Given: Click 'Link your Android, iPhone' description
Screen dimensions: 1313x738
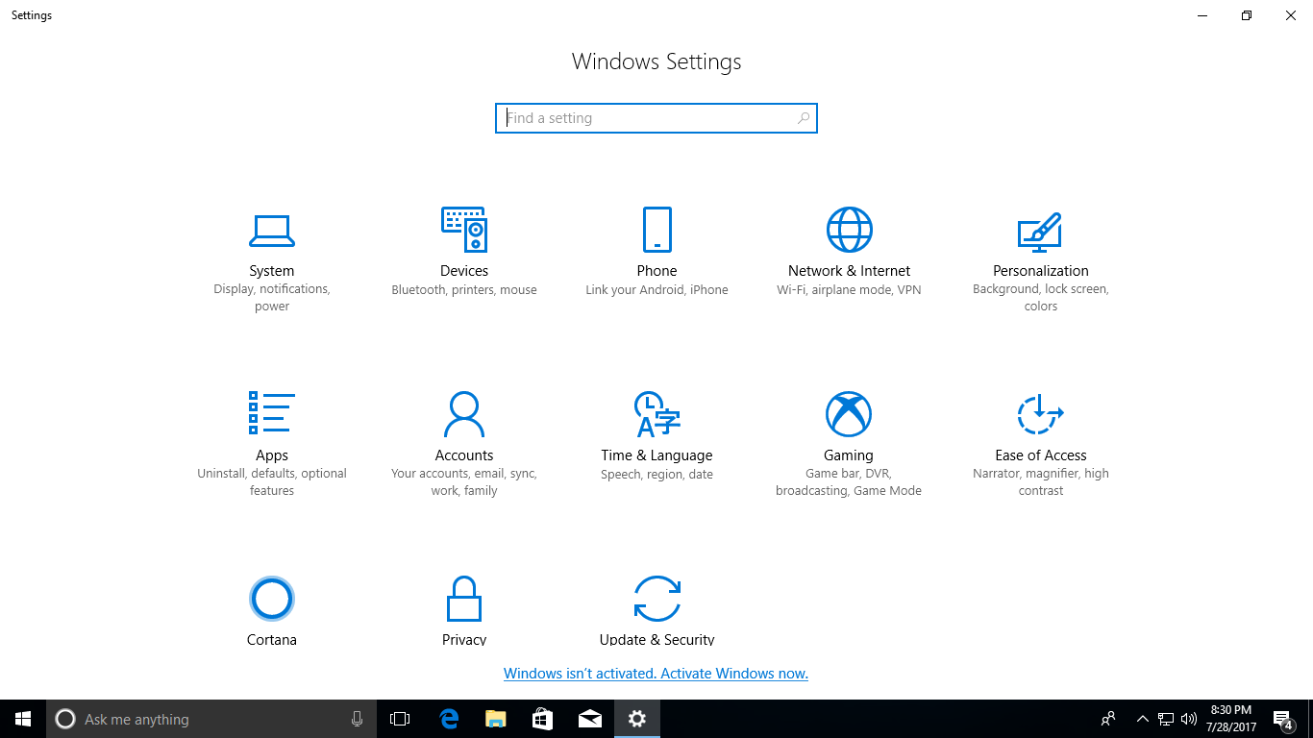Looking at the screenshot, I should click(x=656, y=289).
